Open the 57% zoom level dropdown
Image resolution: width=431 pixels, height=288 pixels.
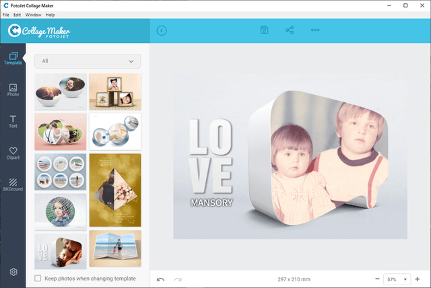pyautogui.click(x=397, y=279)
